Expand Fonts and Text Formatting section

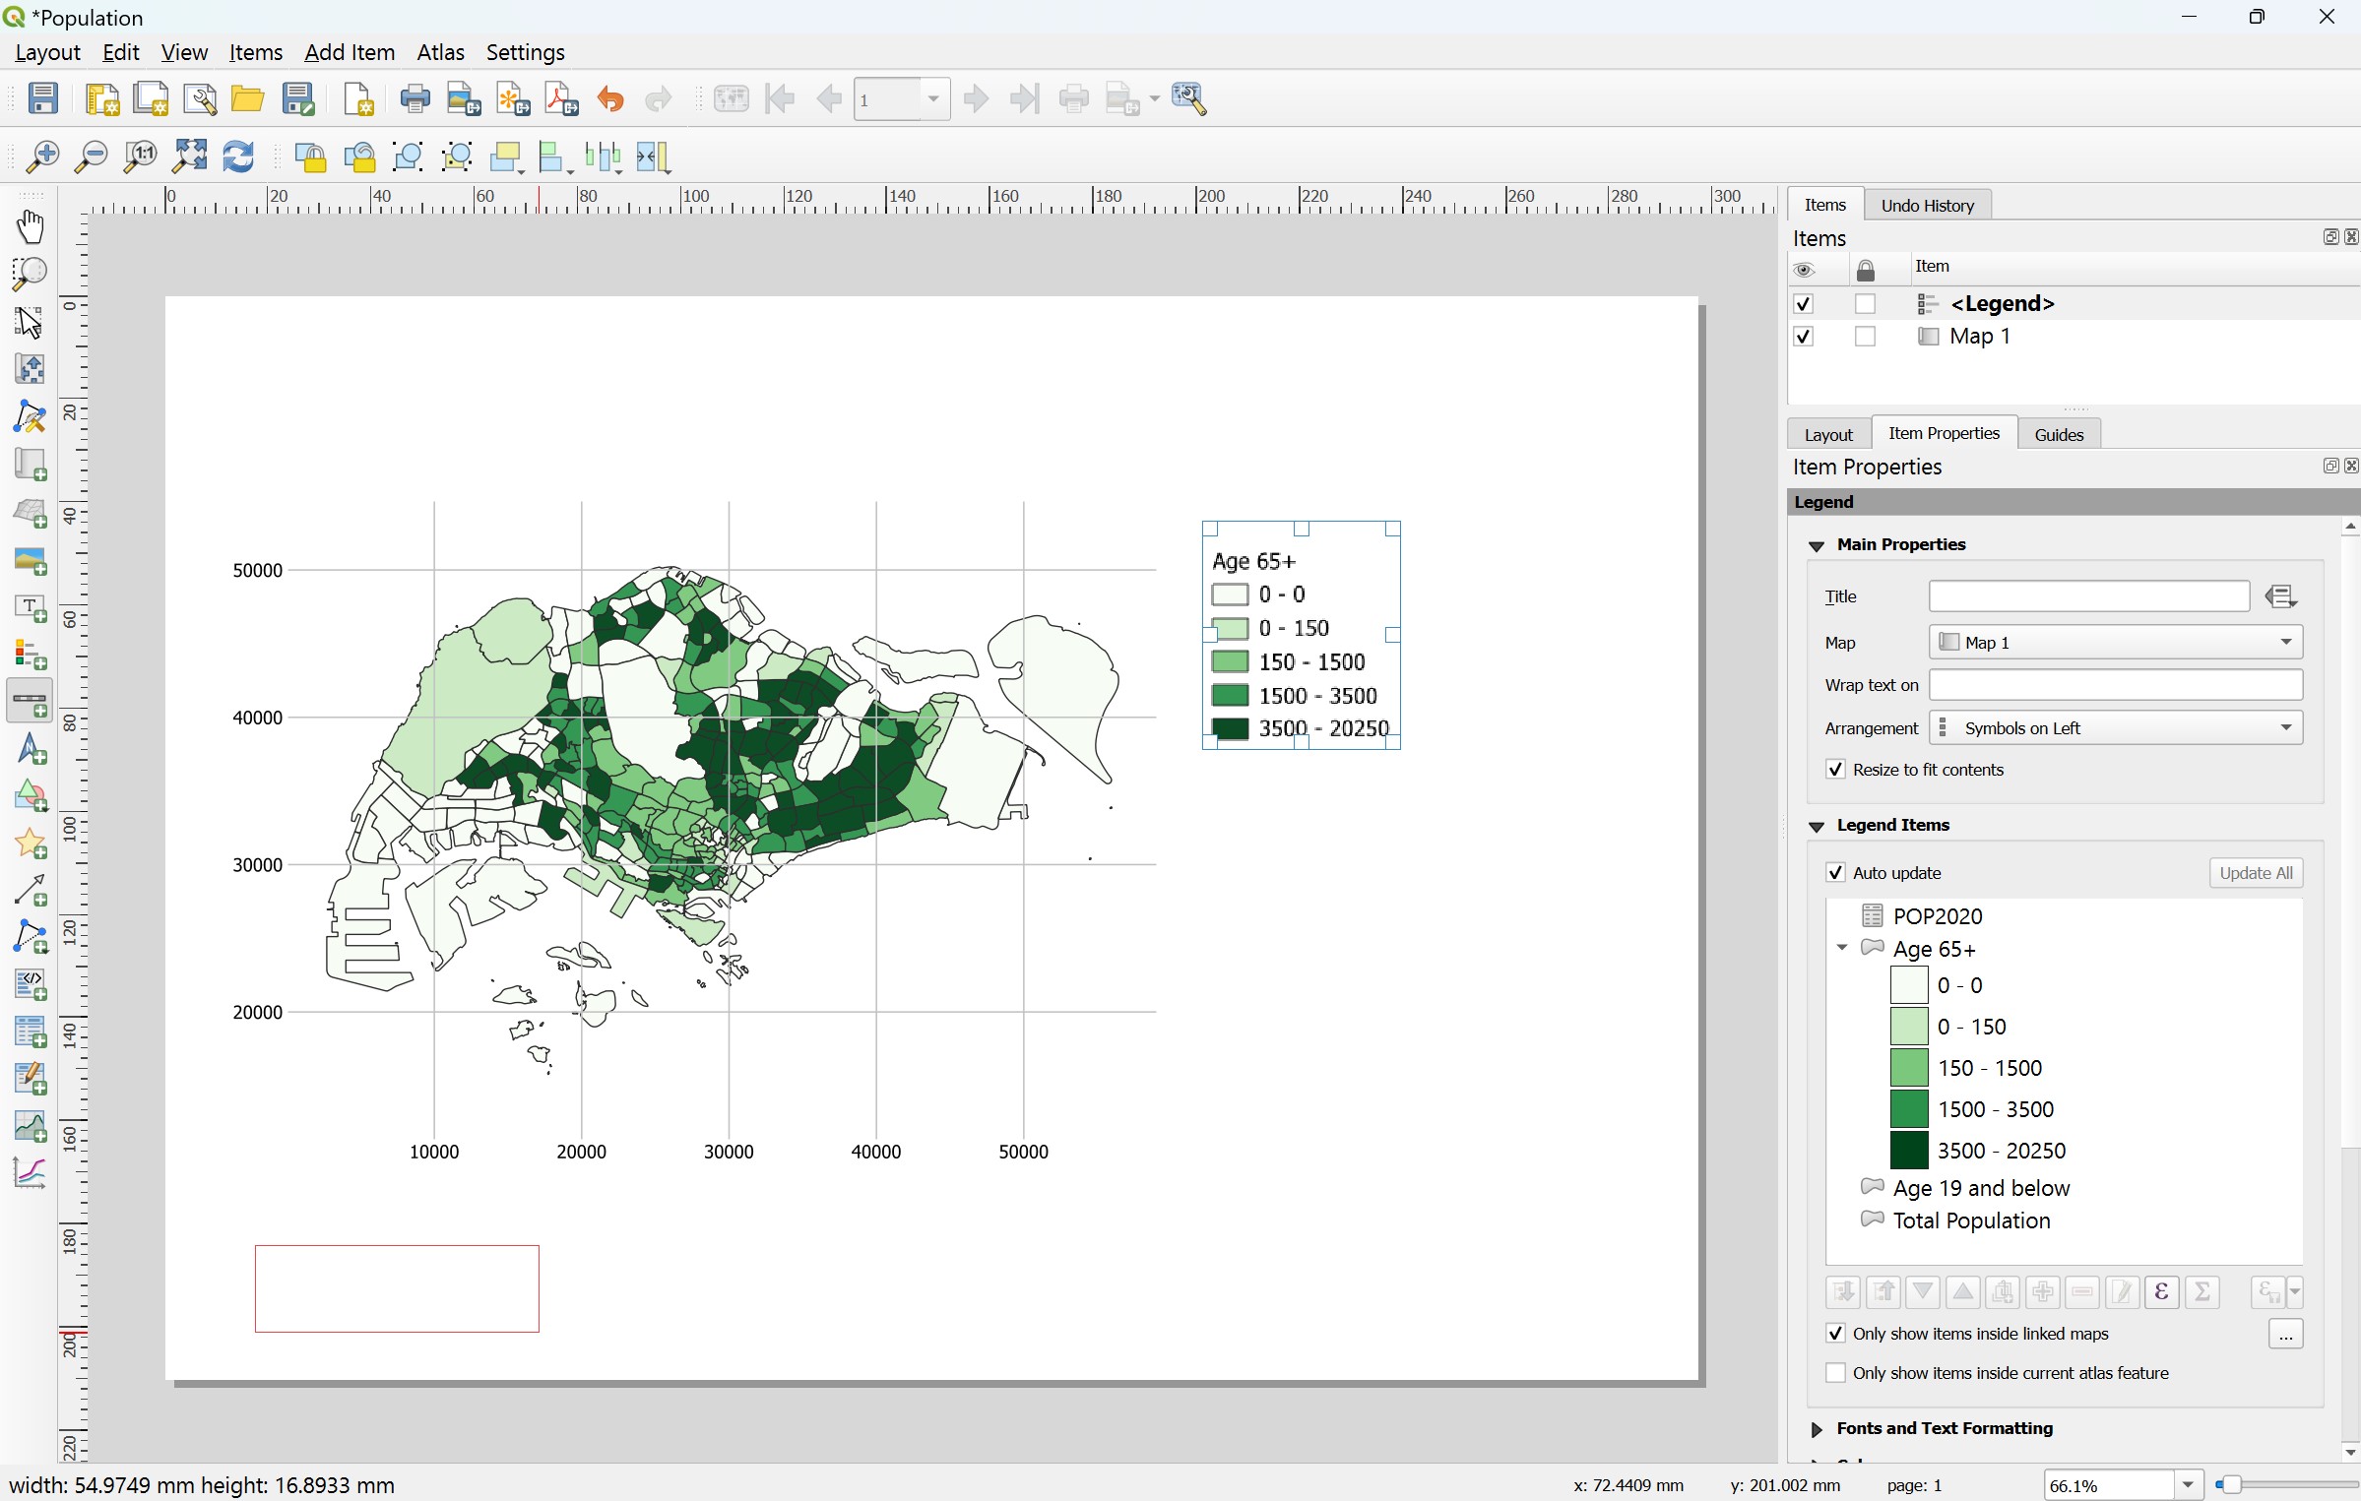[1818, 1429]
